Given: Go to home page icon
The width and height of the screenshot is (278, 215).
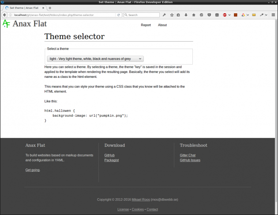Looking at the screenshot, I should pos(194,15).
